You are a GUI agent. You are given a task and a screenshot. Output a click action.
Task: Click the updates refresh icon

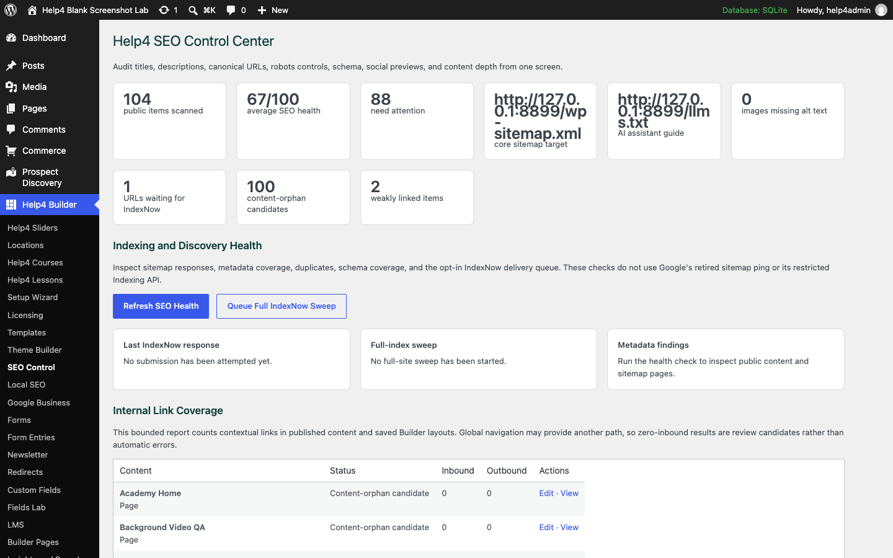point(164,10)
